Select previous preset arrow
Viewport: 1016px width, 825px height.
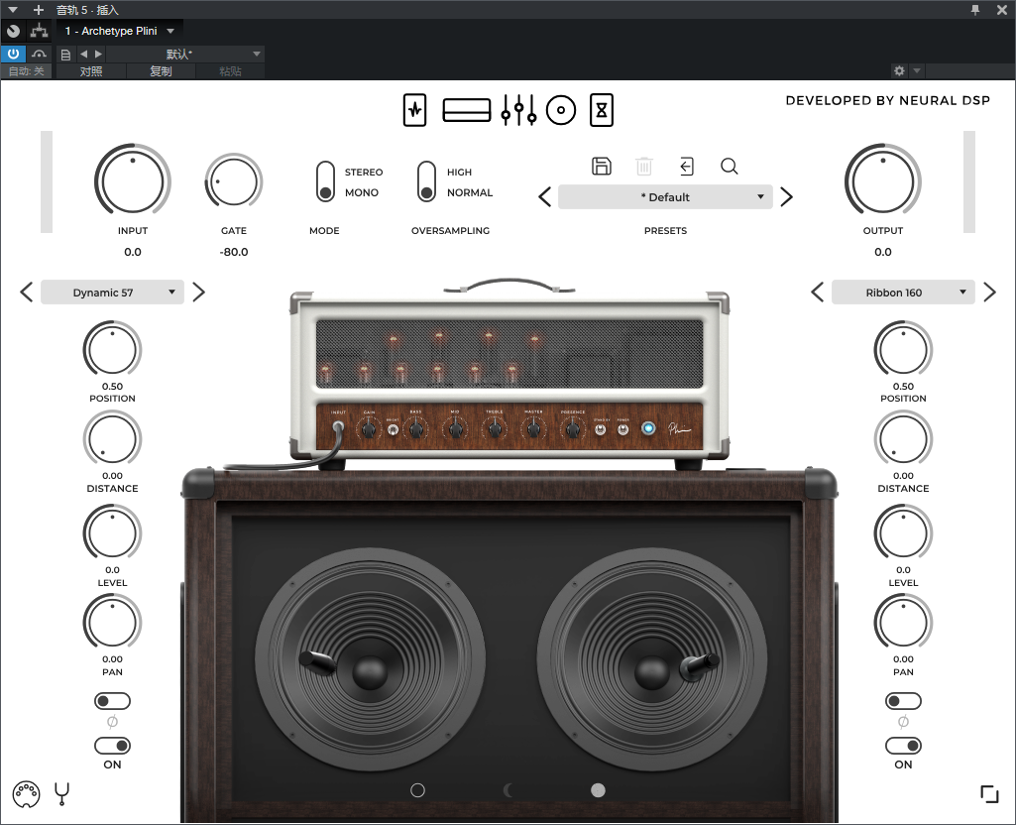click(x=545, y=197)
